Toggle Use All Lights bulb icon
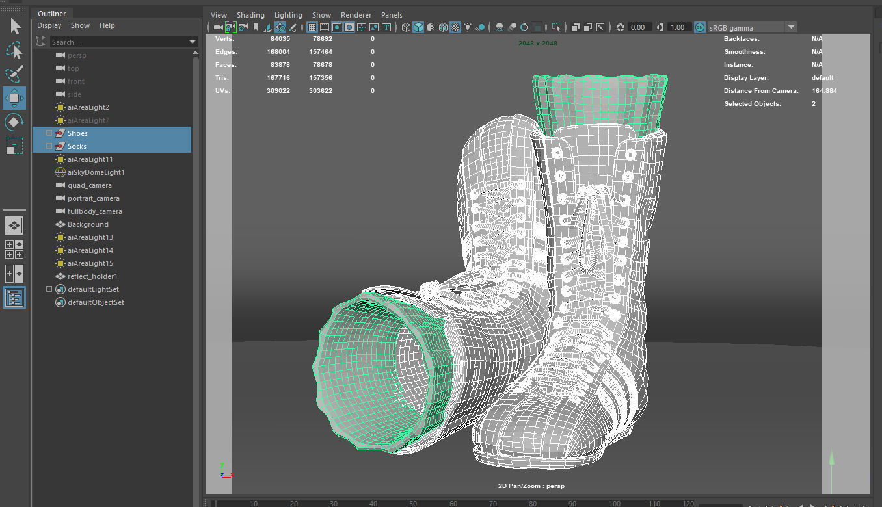The height and width of the screenshot is (507, 882). click(468, 27)
